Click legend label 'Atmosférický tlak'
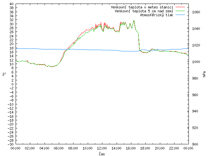208x156 pixels. click(x=157, y=15)
